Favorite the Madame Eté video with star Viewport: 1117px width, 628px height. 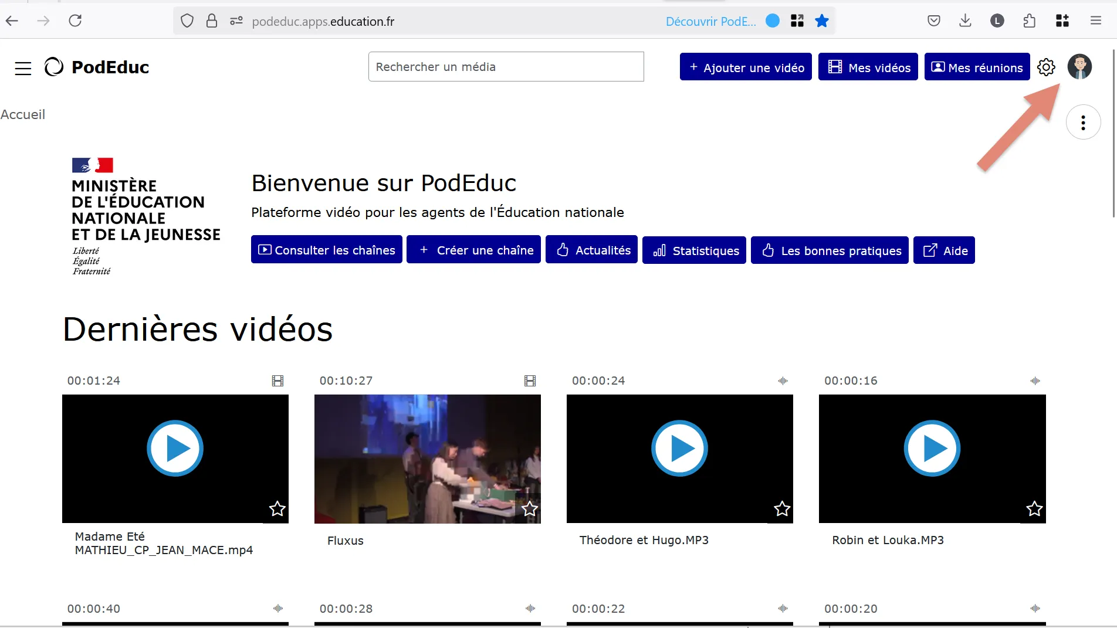tap(277, 509)
